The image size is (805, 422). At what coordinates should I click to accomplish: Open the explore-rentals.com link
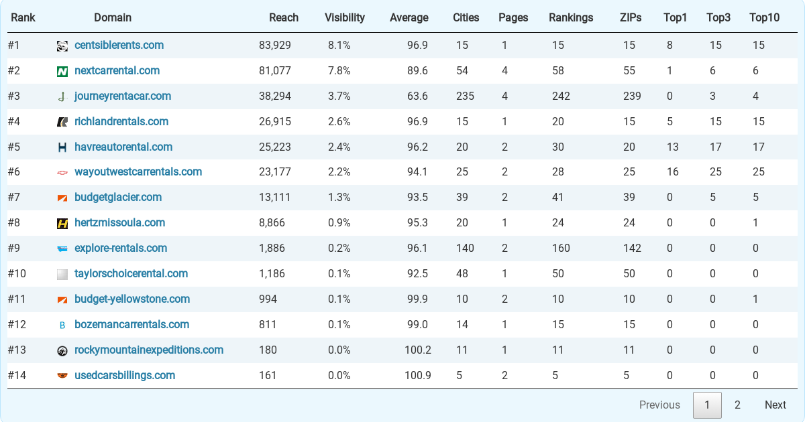coord(121,248)
